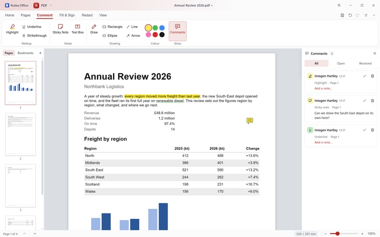Click the greyed Redo icon
380x237 pixels.
pos(358,15)
